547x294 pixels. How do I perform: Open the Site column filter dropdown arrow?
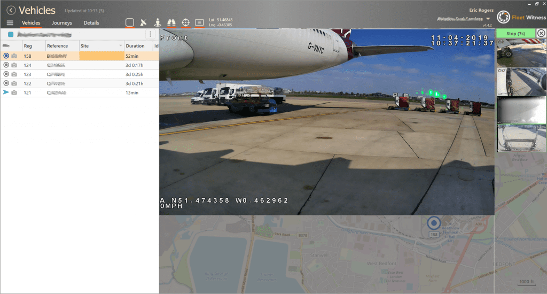121,46
